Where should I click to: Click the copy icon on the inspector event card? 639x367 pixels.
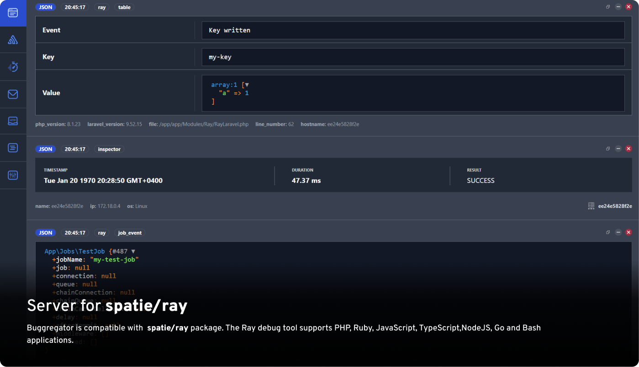[607, 149]
